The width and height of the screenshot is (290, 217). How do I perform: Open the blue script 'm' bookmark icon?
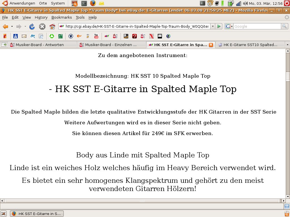coord(33,36)
